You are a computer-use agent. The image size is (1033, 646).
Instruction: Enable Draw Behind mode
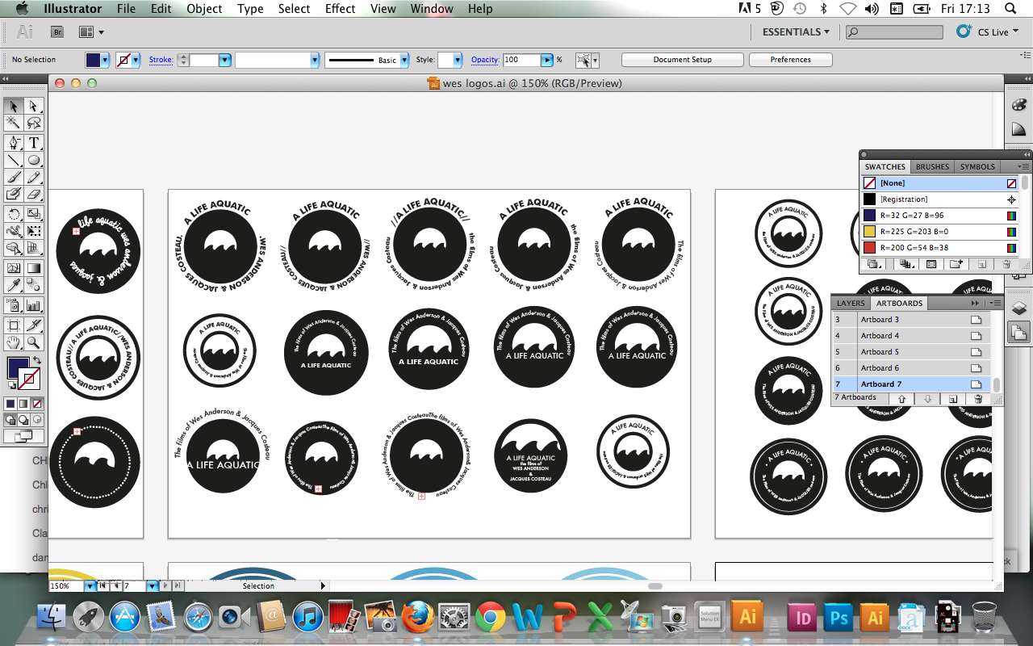(x=23, y=419)
